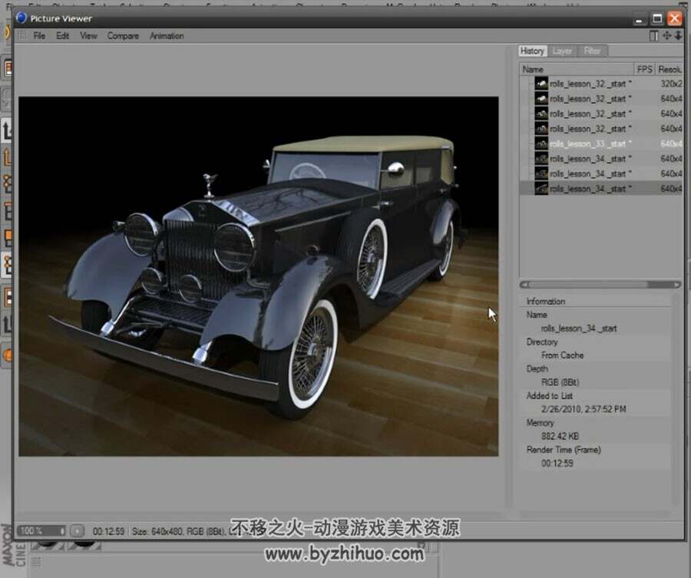Click the Resol. column header
Image resolution: width=691 pixels, height=578 pixels.
point(670,69)
